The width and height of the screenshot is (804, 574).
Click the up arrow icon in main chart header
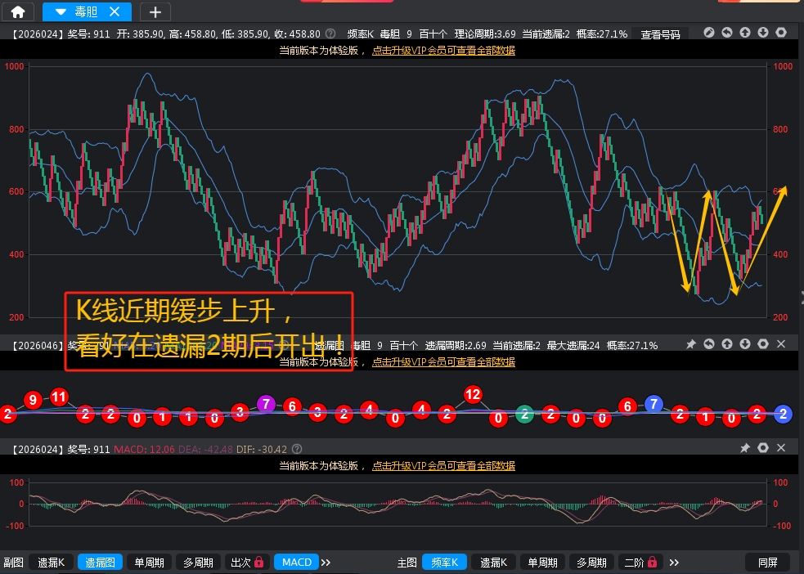pos(745,33)
